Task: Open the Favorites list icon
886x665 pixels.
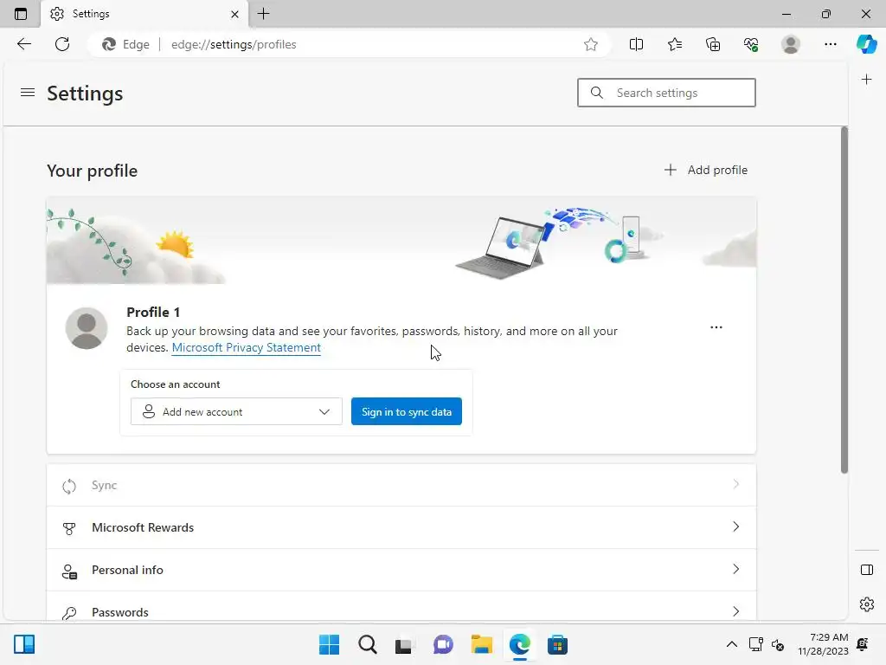Action: 675,44
